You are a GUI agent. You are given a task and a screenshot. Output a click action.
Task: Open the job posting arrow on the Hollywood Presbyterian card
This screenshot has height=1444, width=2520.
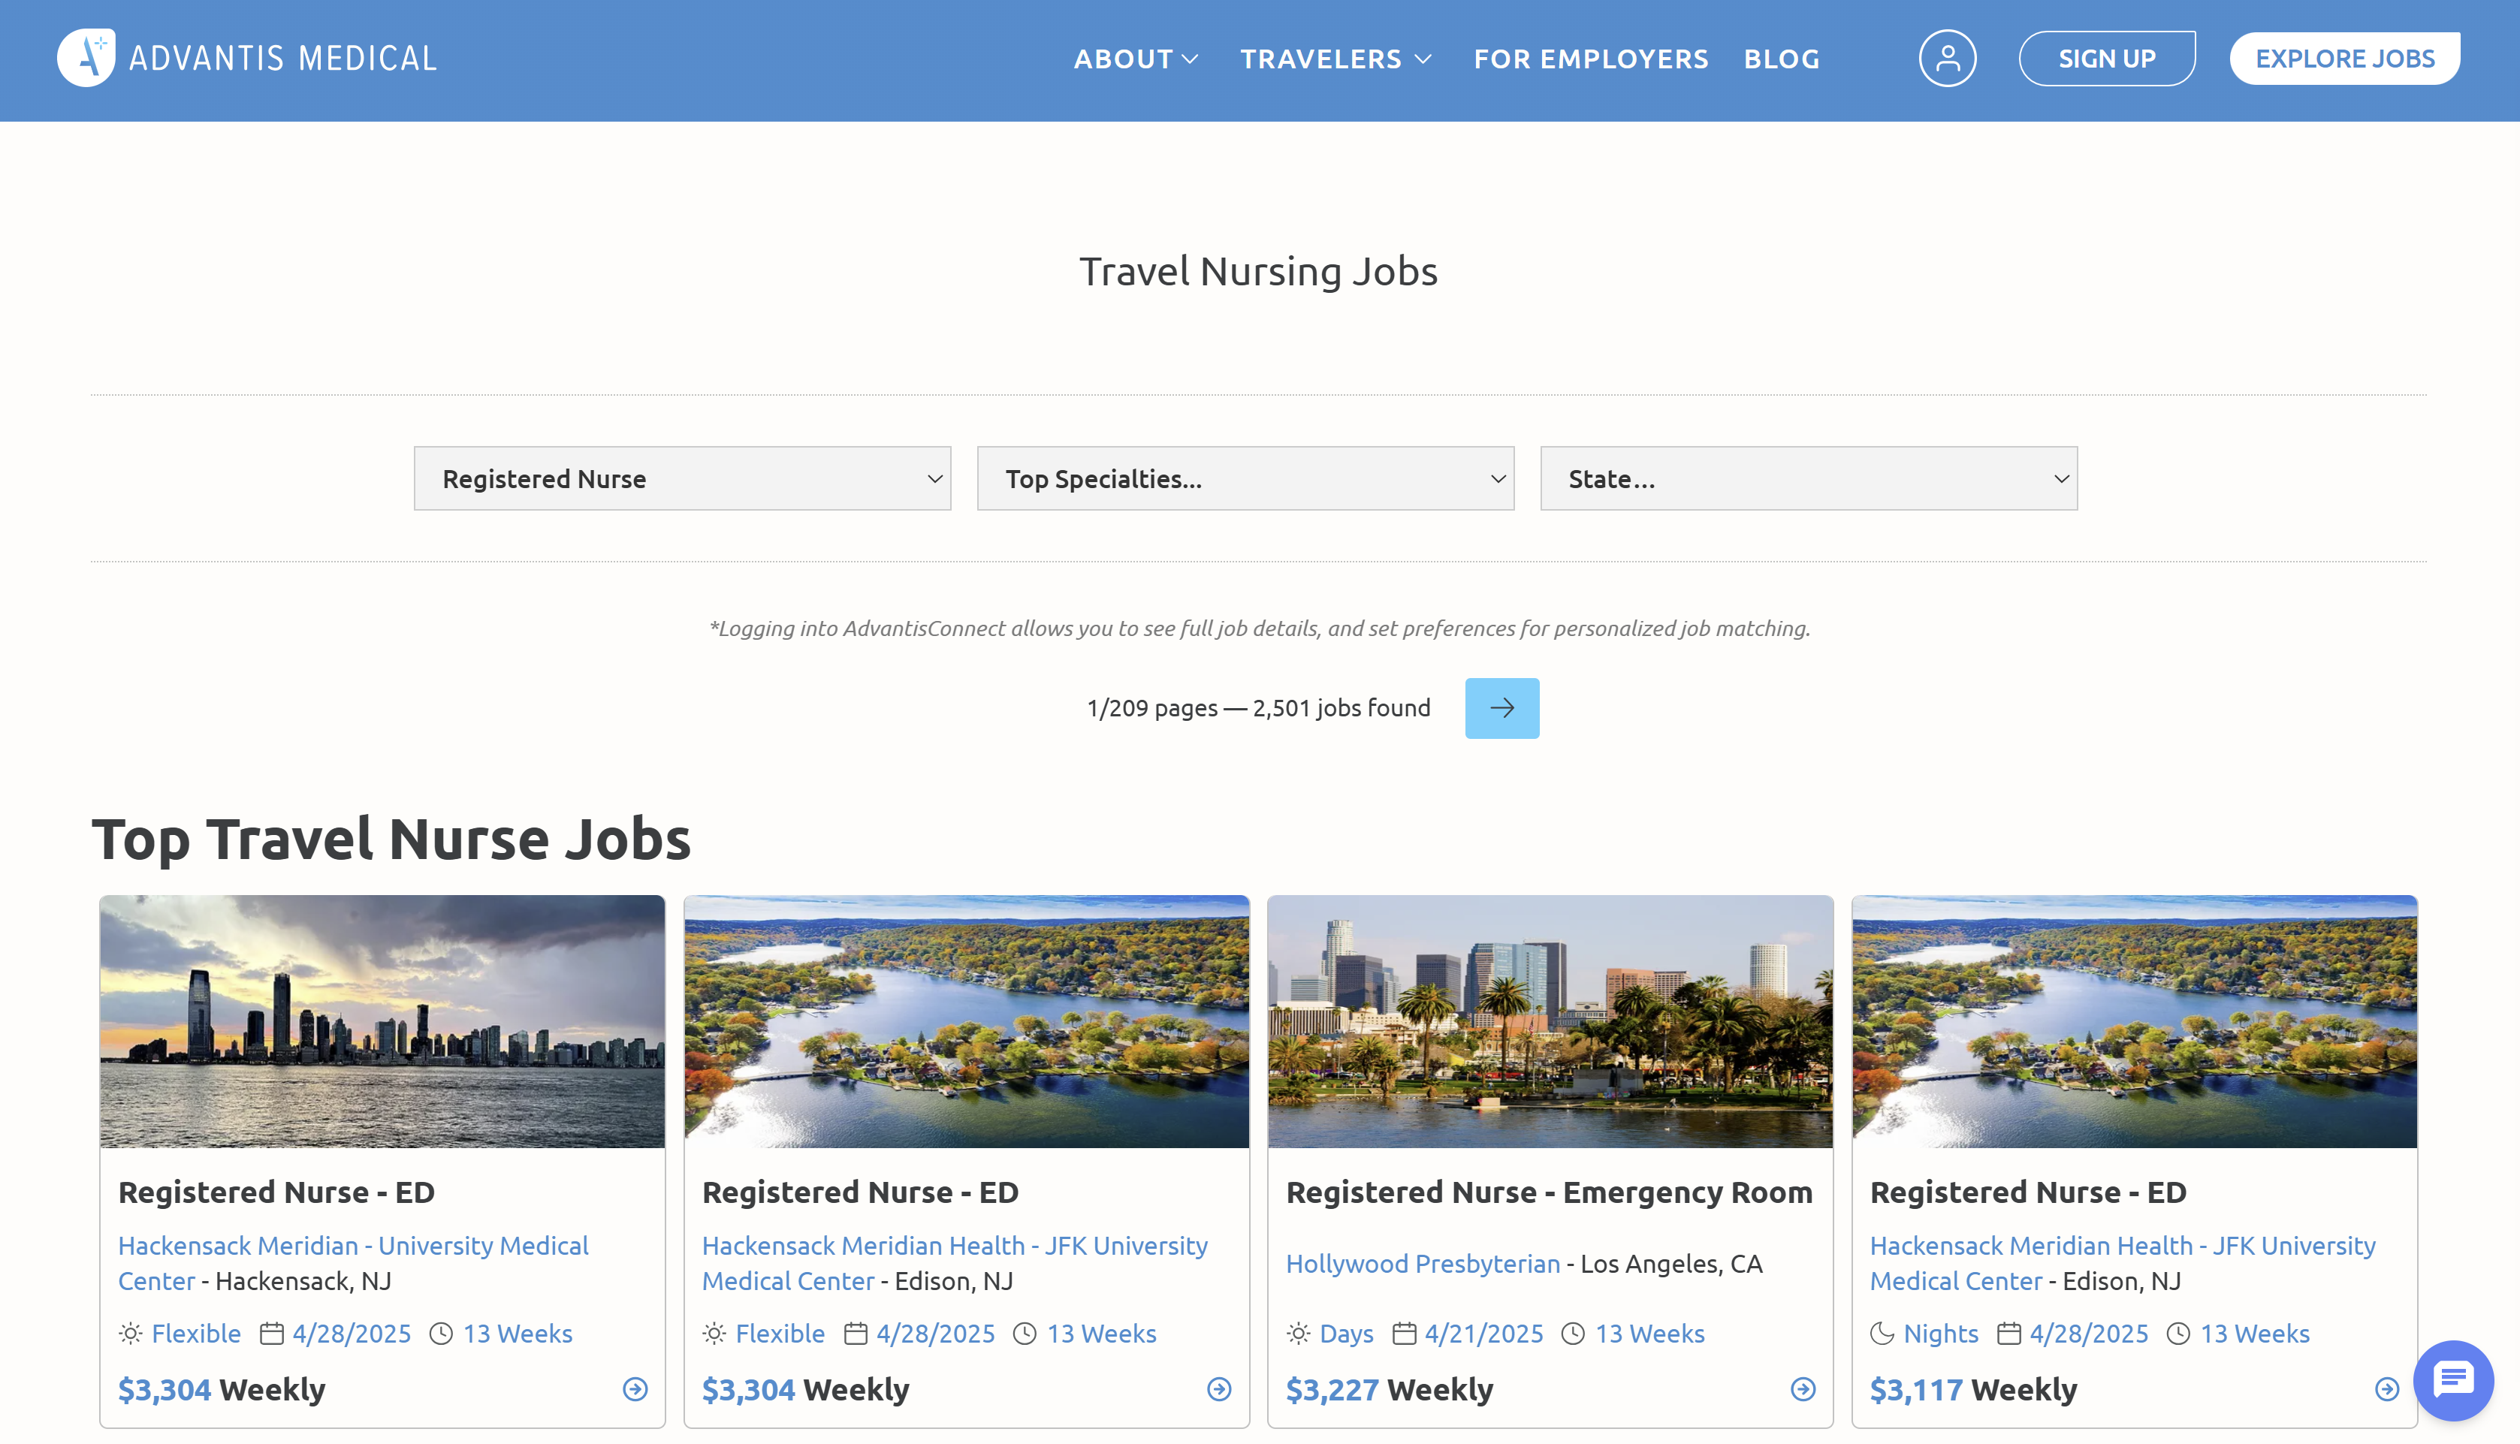tap(1801, 1389)
